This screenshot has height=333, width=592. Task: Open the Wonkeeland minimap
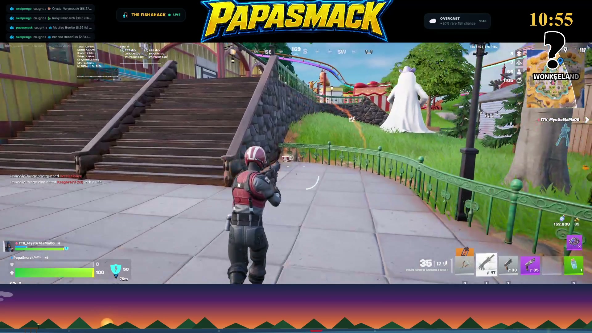point(555,79)
